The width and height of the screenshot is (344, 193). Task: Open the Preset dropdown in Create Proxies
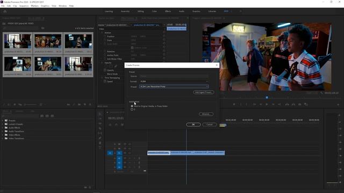pos(174,87)
